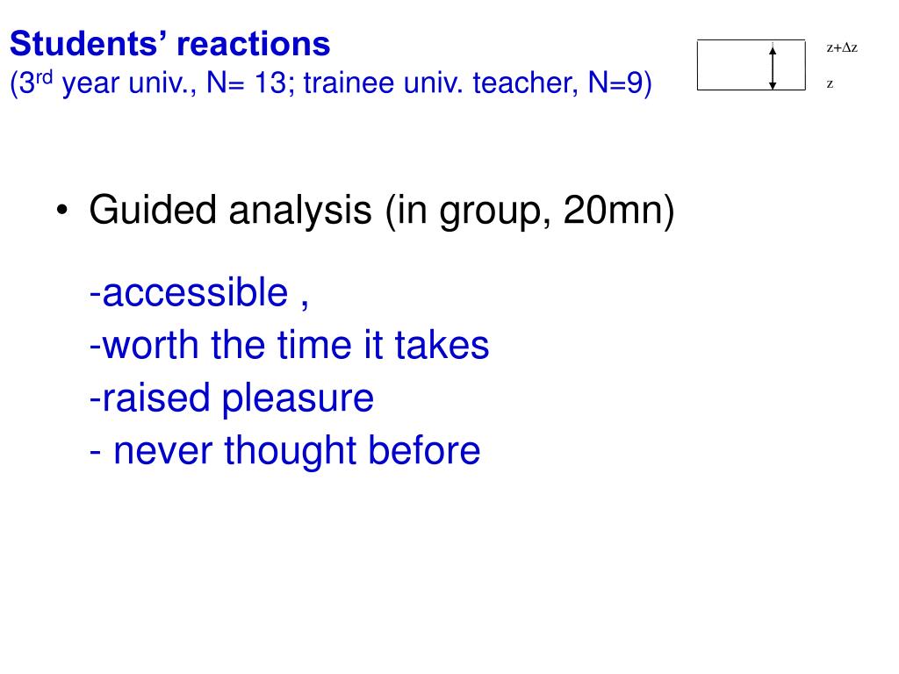Viewport: 899px width, 674px height.
Task: Click the rectangle box diagram
Action: 752,65
